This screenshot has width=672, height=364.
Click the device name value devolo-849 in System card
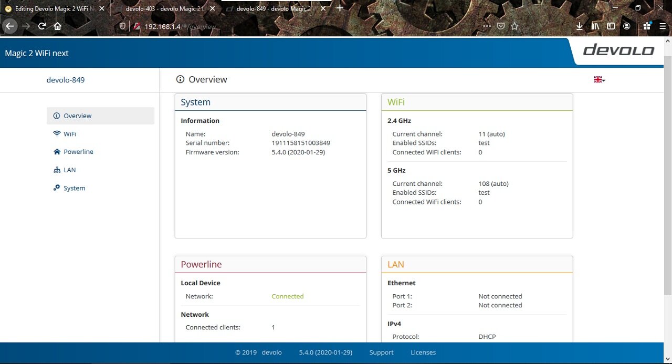(x=288, y=134)
